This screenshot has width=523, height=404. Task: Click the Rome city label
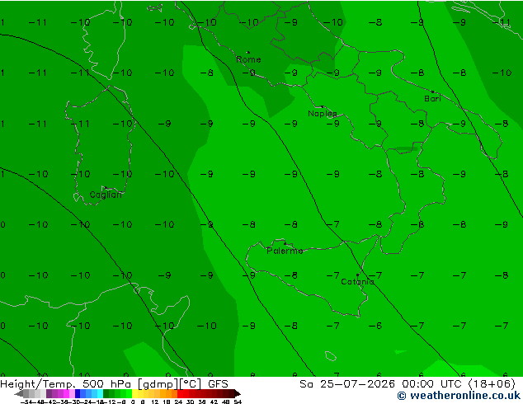(x=248, y=59)
